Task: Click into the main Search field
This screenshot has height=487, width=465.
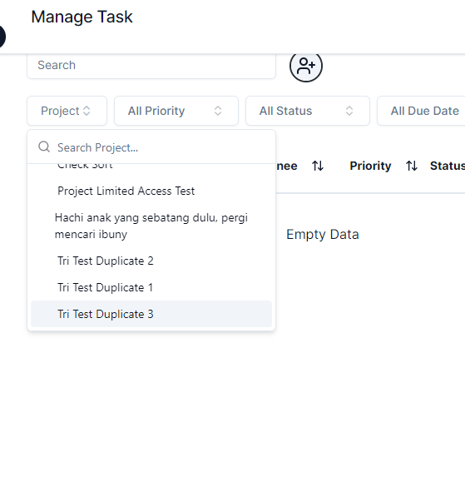Action: 151,66
